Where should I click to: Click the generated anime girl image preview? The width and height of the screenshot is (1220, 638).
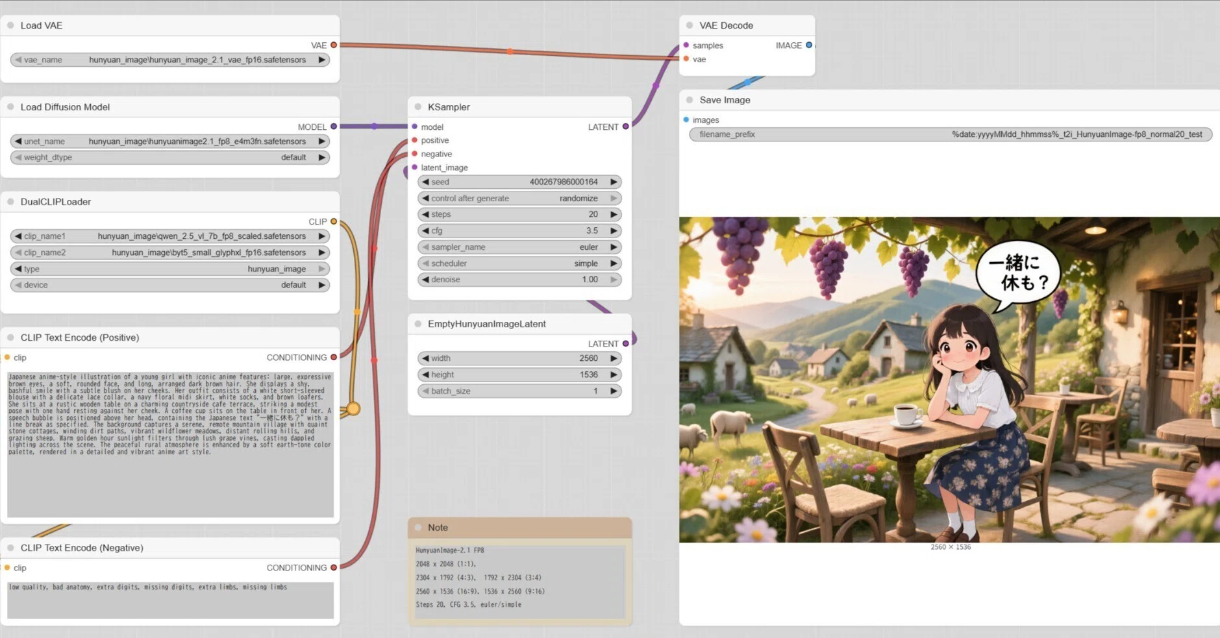949,380
